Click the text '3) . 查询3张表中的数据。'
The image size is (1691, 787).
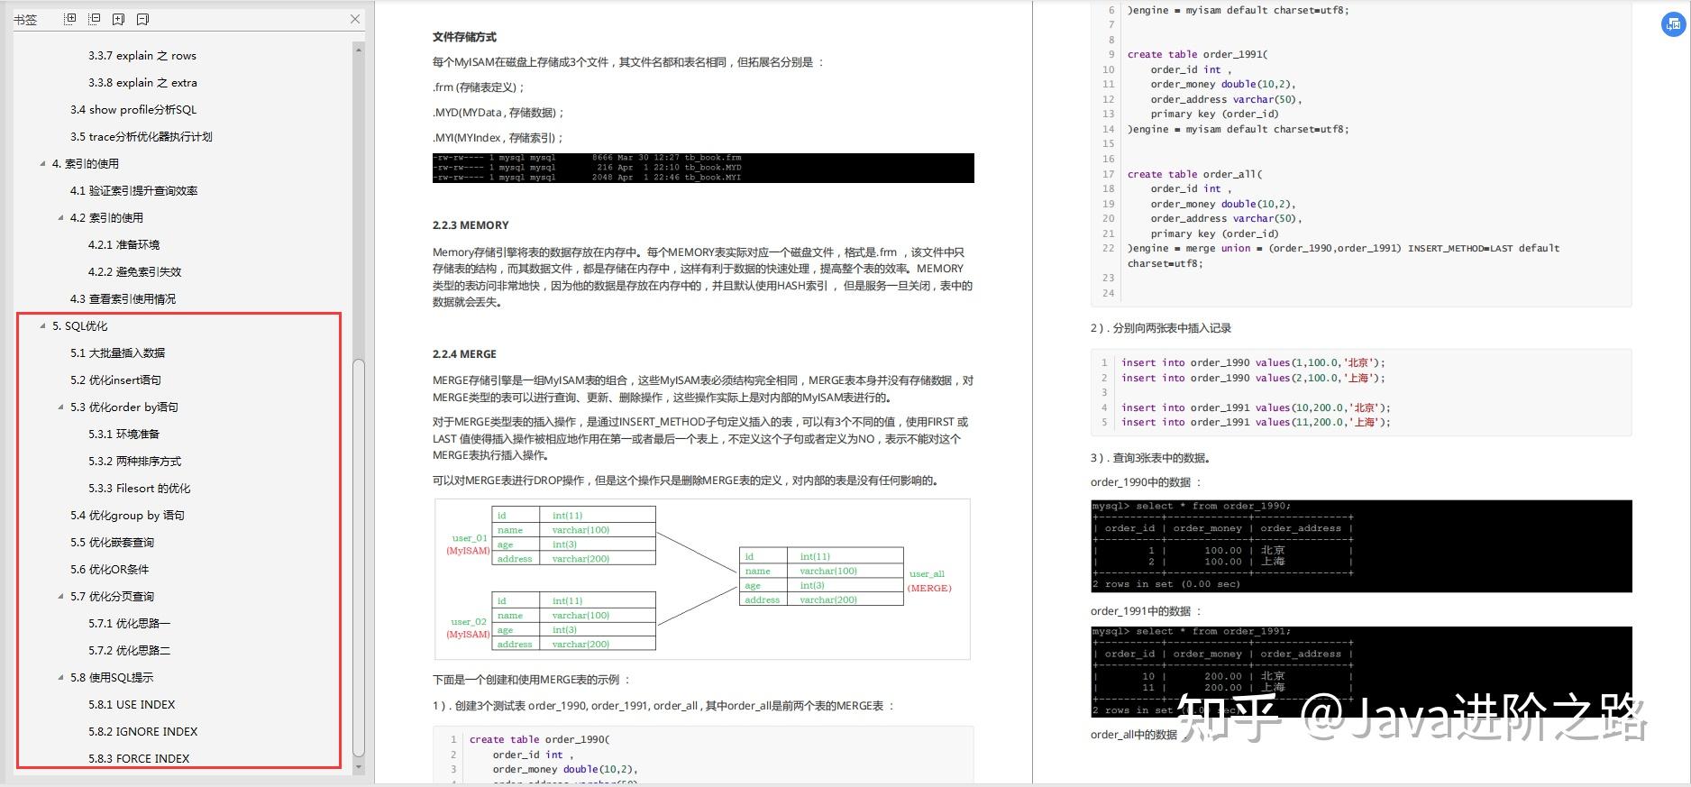[x=1150, y=458]
